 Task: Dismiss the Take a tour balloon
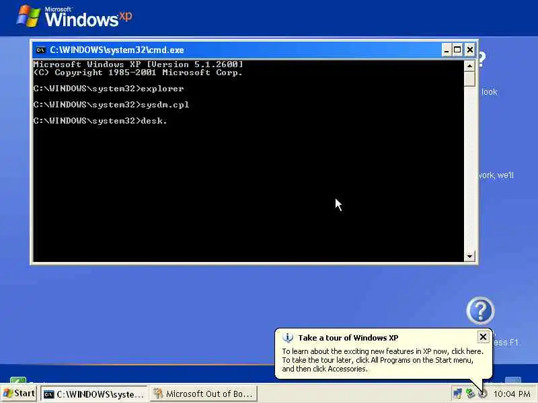483,337
